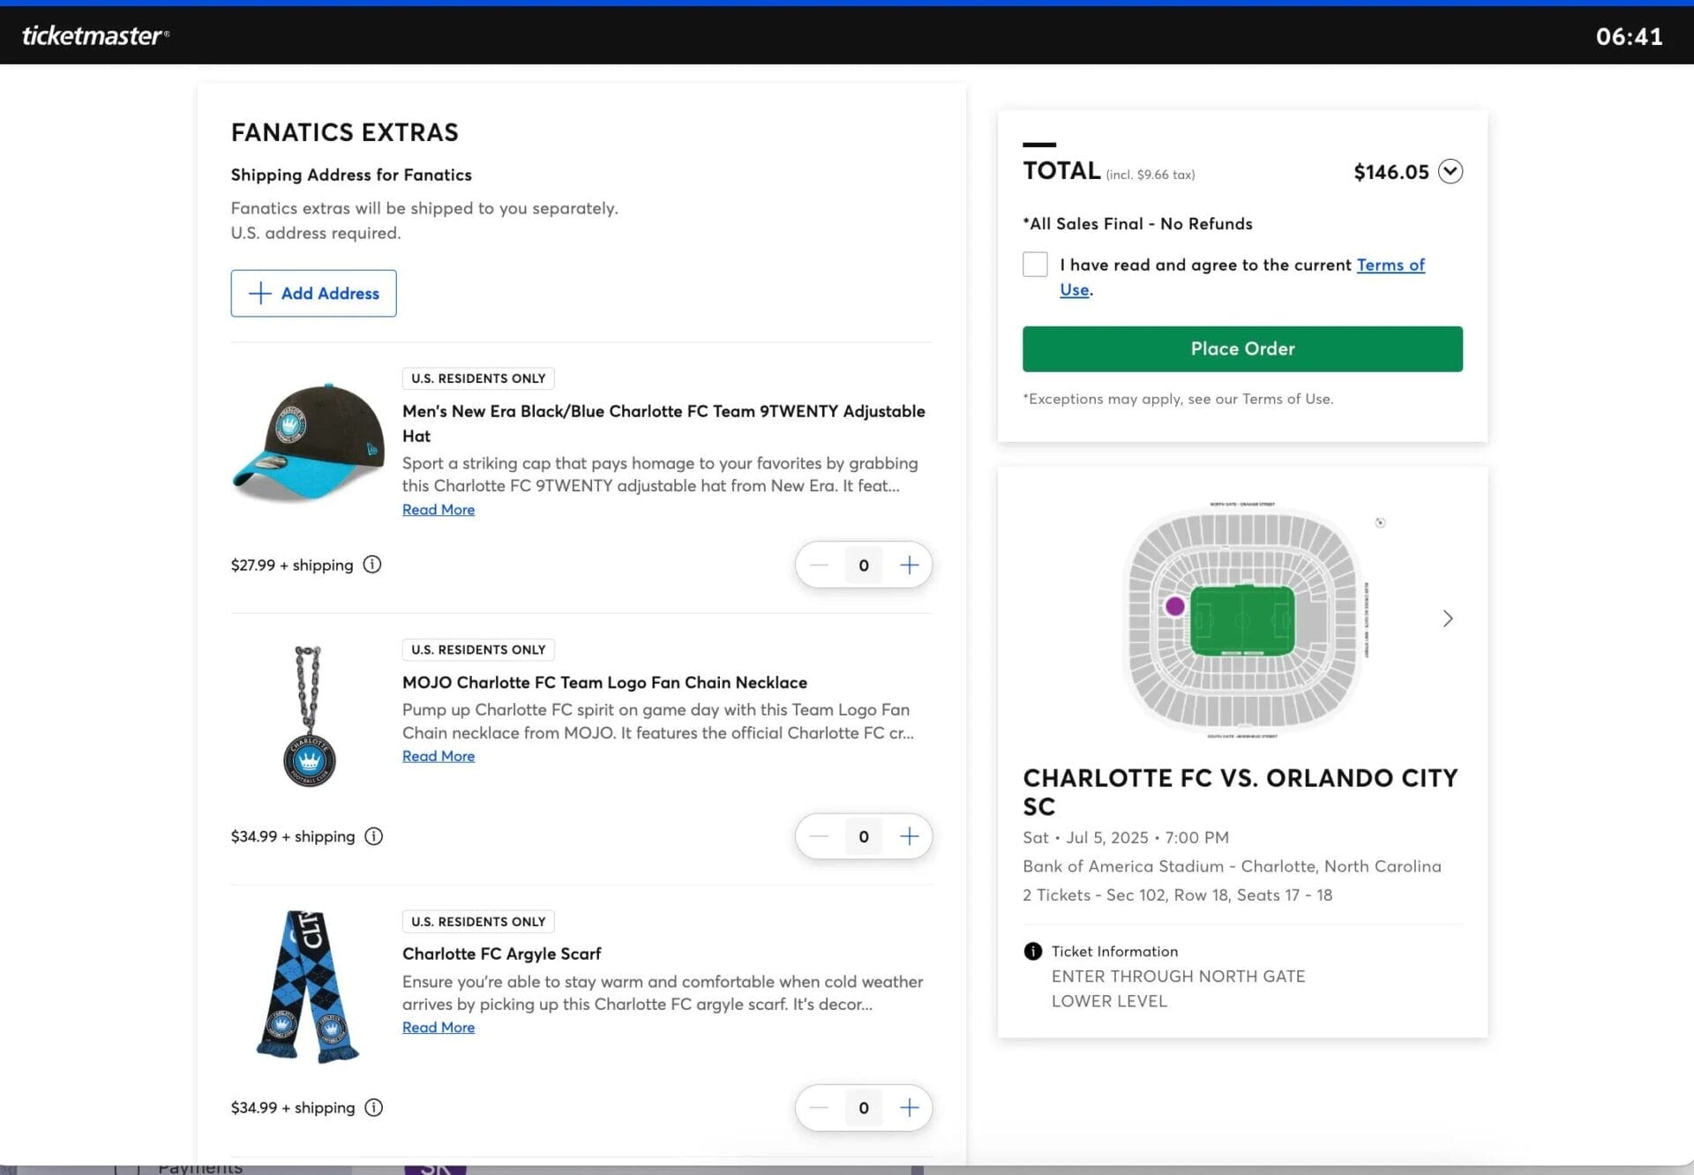
Task: Click the MOJO Charlotte FC necklace title
Action: (604, 683)
